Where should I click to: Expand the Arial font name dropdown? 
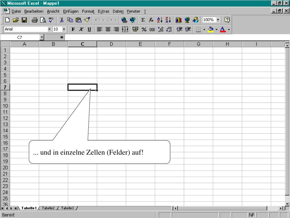tap(49, 29)
